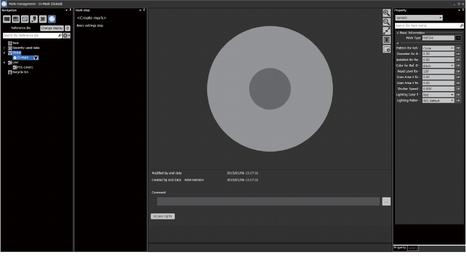466x261 pixels.
Task: Click the first monitor-shaped Navigation toolbar icon
Action: pyautogui.click(x=7, y=19)
